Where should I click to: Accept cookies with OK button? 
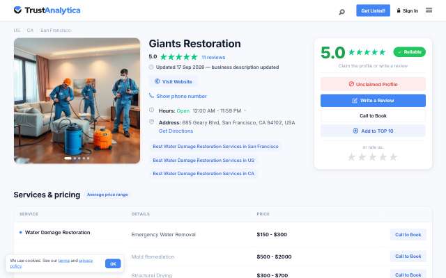113,263
